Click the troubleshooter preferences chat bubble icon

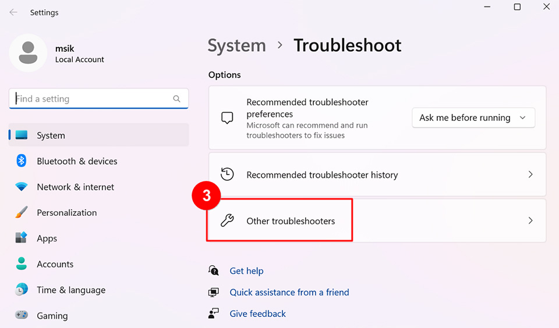coord(227,118)
